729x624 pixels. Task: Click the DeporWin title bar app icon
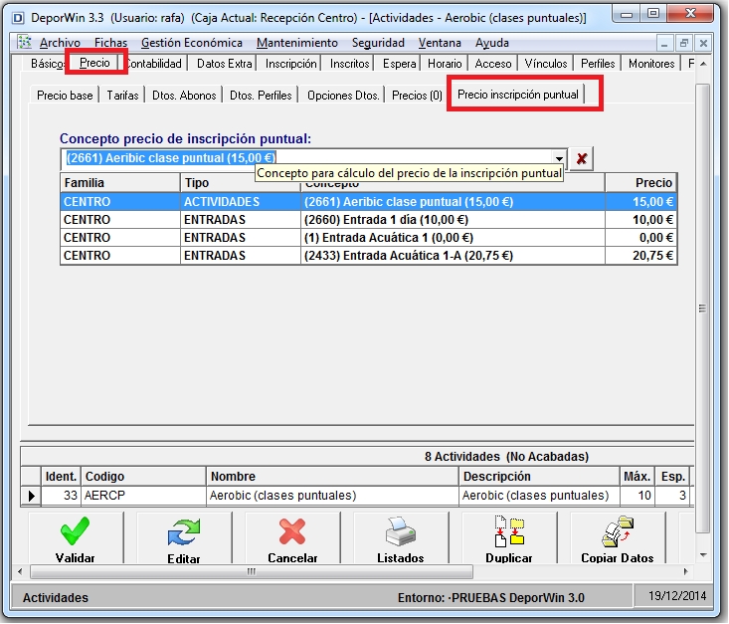pyautogui.click(x=18, y=18)
